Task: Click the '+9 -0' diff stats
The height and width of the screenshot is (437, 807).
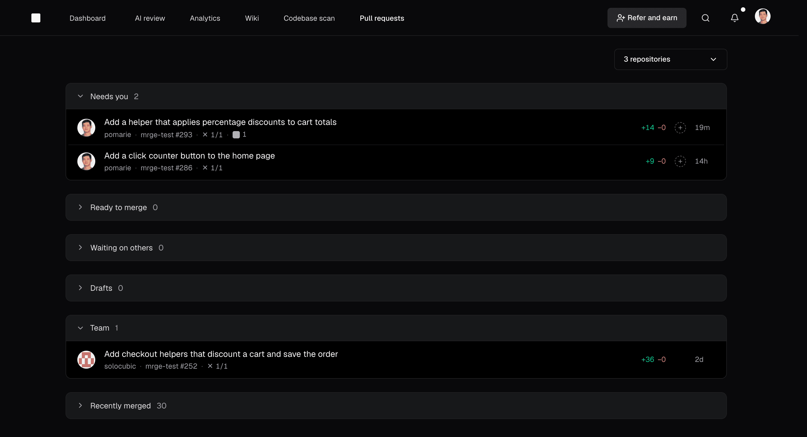Action: (x=656, y=161)
